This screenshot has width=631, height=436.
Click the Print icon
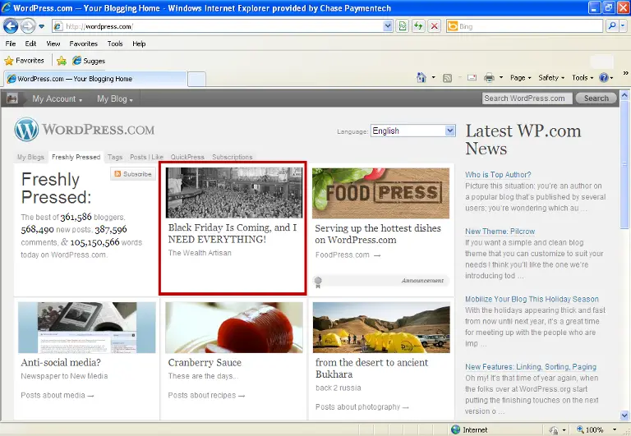coord(489,78)
